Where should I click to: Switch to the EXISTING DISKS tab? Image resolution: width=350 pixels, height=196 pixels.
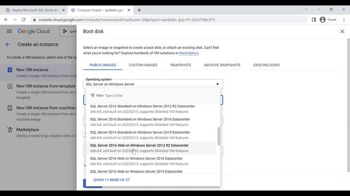tap(266, 65)
